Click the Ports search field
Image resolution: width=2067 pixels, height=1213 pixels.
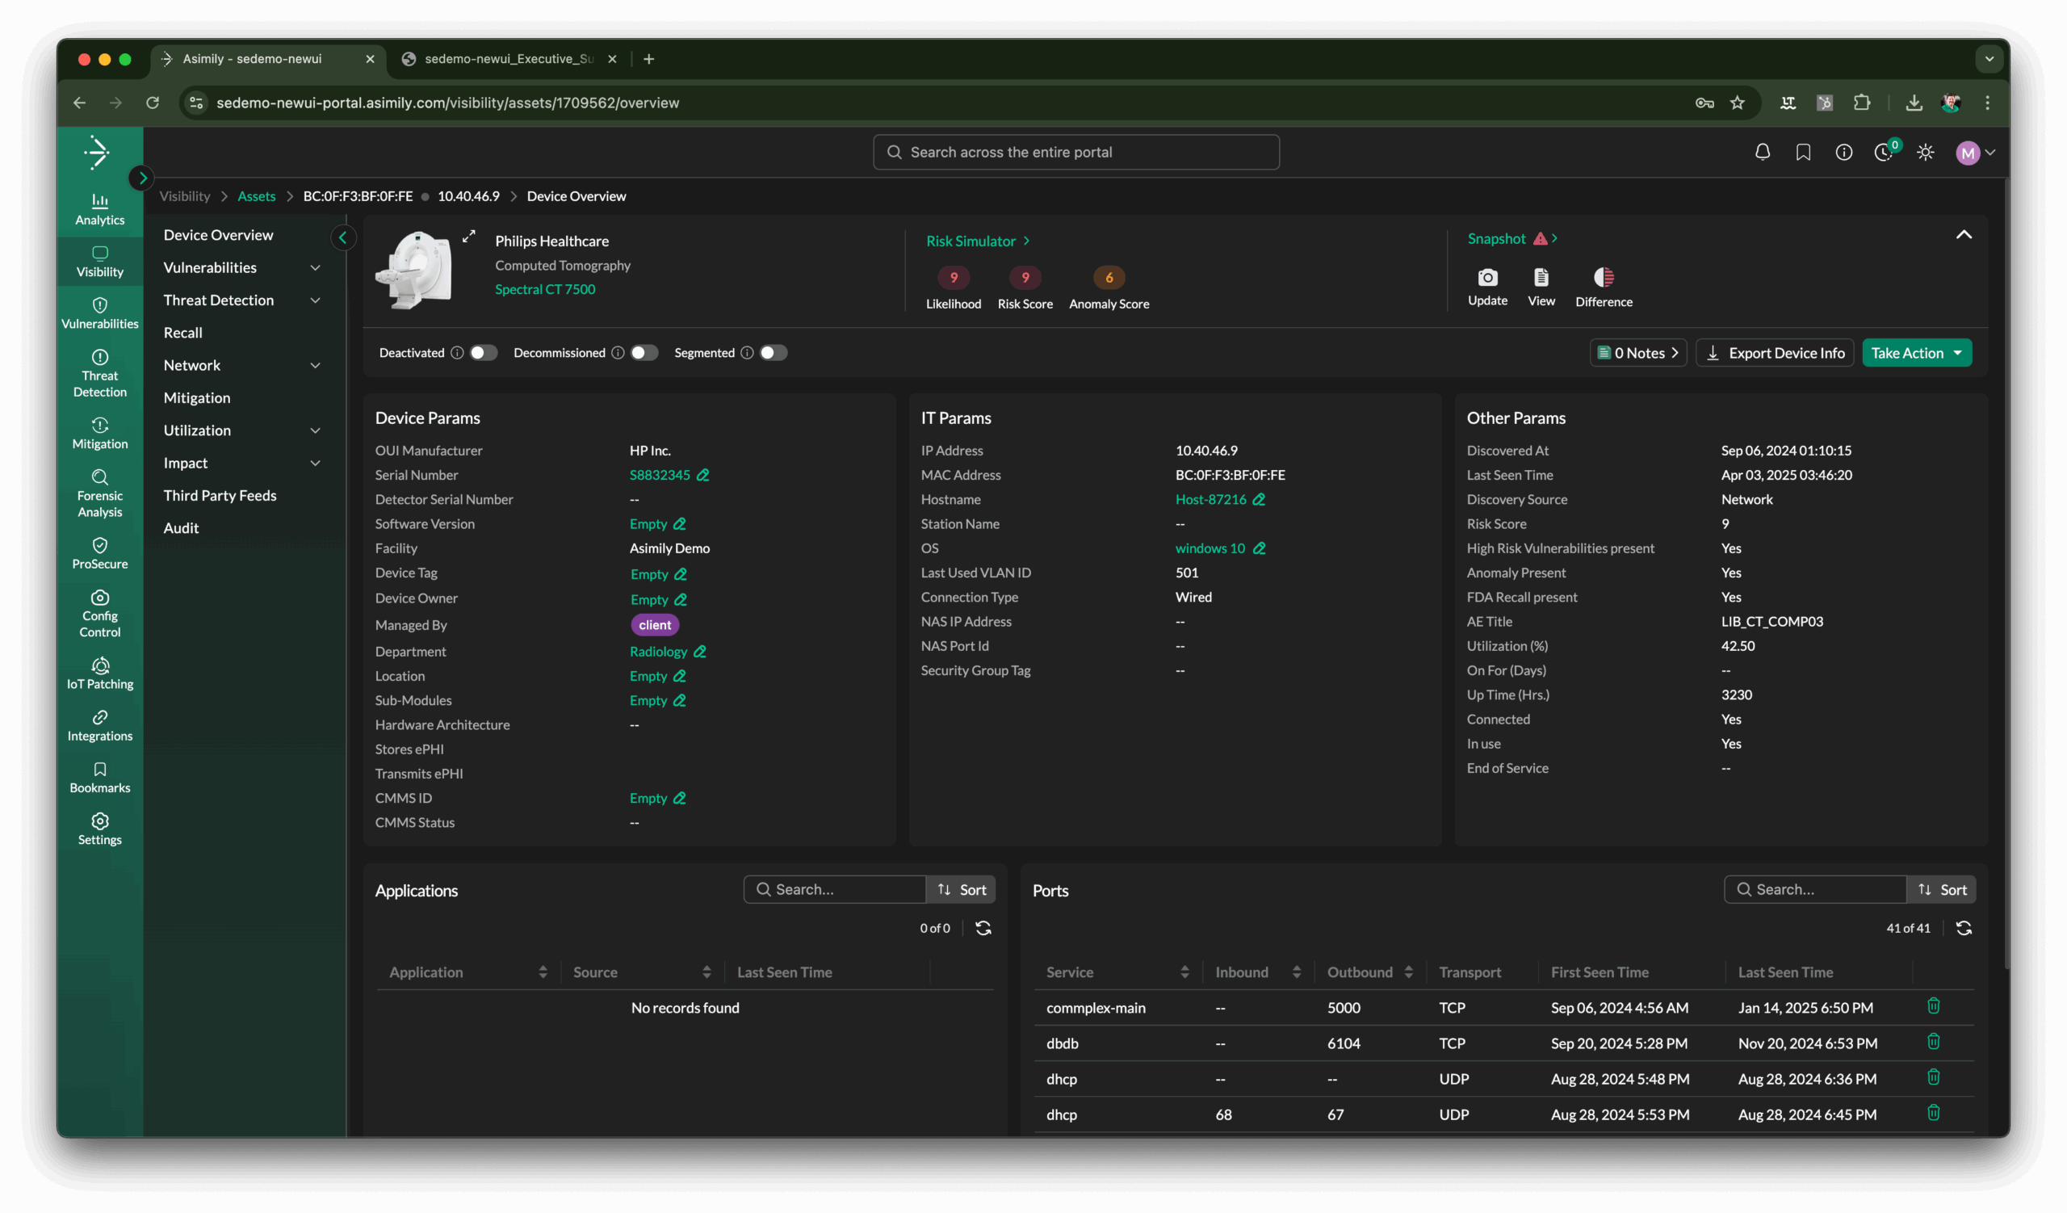click(1814, 889)
